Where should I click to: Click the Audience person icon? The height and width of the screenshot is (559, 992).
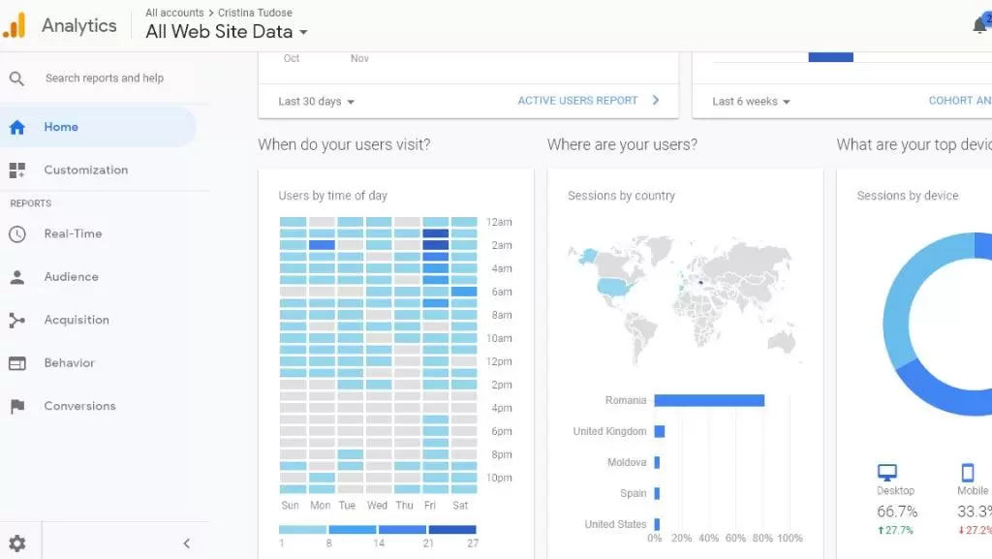tap(16, 277)
